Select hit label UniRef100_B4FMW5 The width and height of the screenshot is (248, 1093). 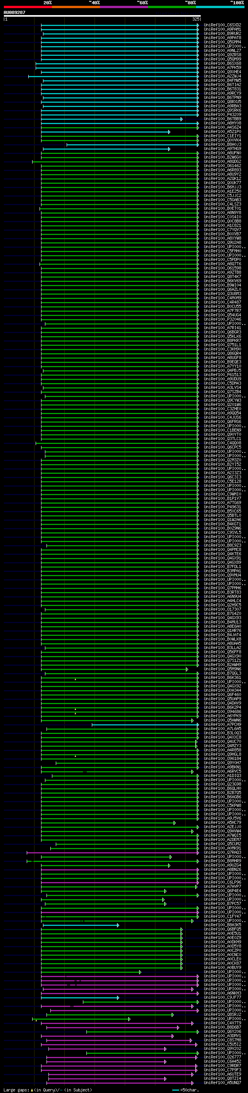tap(222, 81)
